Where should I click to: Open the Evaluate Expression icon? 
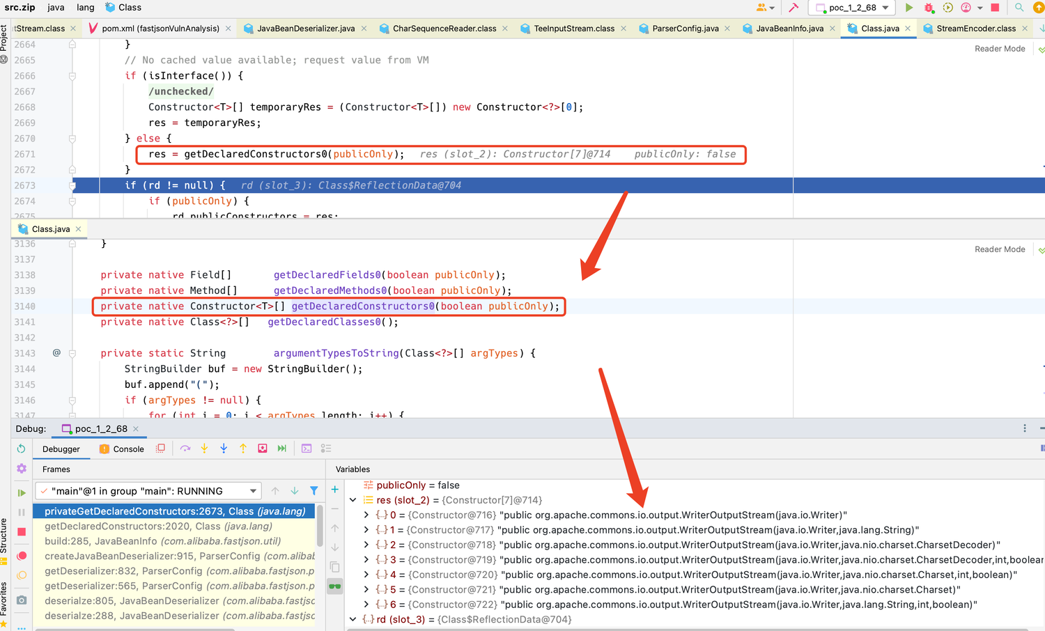(307, 449)
